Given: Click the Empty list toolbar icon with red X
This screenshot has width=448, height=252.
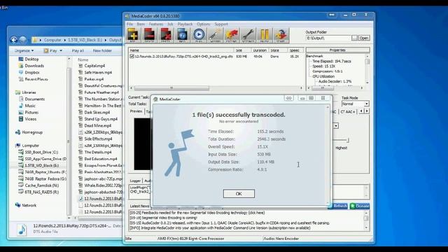Looking at the screenshot, I should [166, 36].
